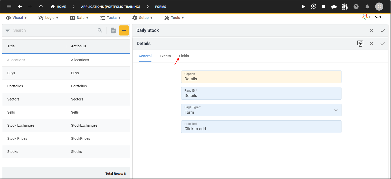Select the Stock Prices row
Screen dimensions: 391x179
(x=66, y=138)
